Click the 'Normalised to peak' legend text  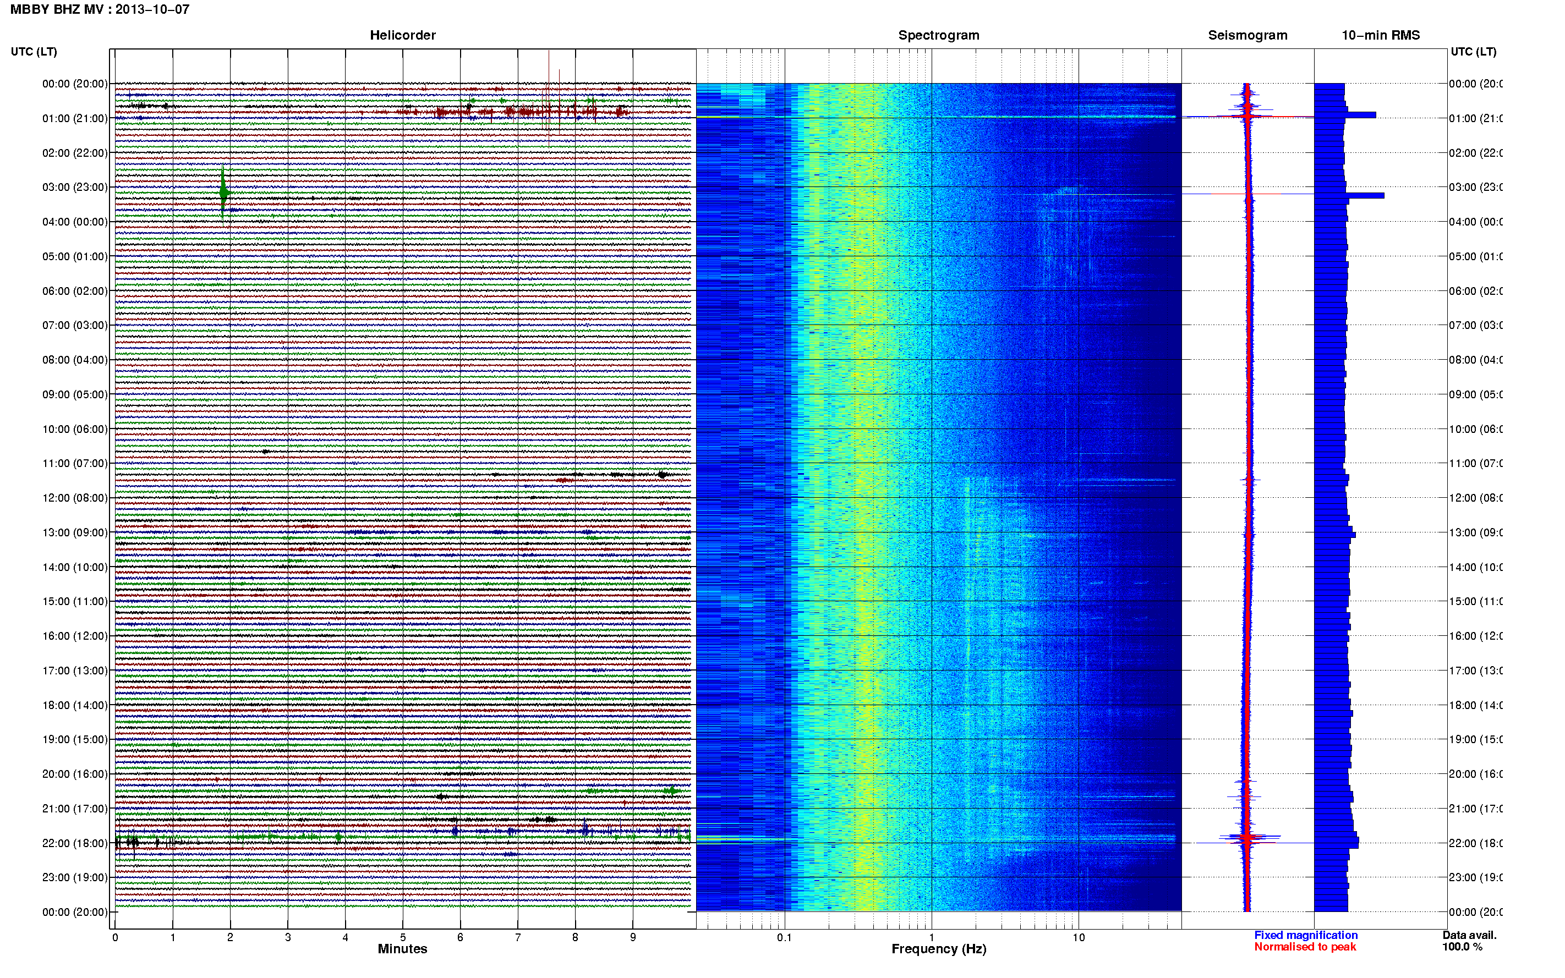pos(1305,947)
